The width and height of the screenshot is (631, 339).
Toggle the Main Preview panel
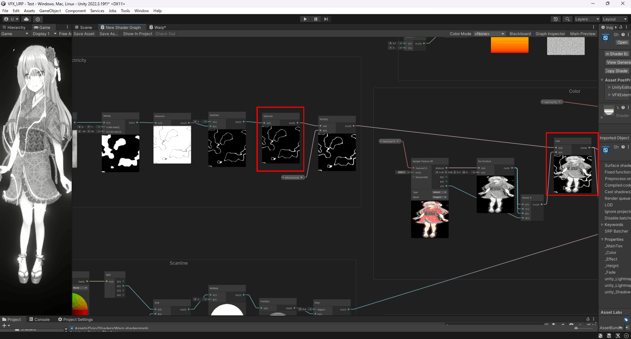(x=582, y=34)
